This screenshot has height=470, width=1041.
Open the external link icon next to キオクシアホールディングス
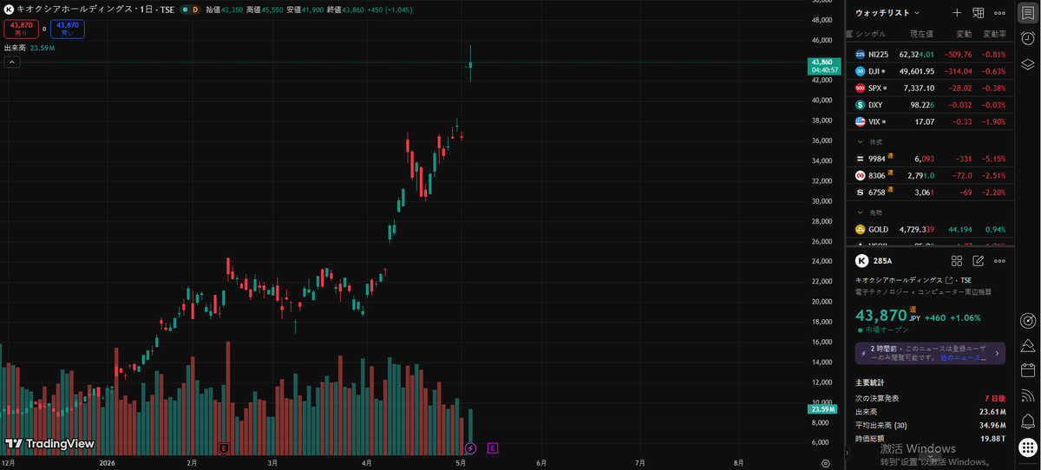point(949,280)
